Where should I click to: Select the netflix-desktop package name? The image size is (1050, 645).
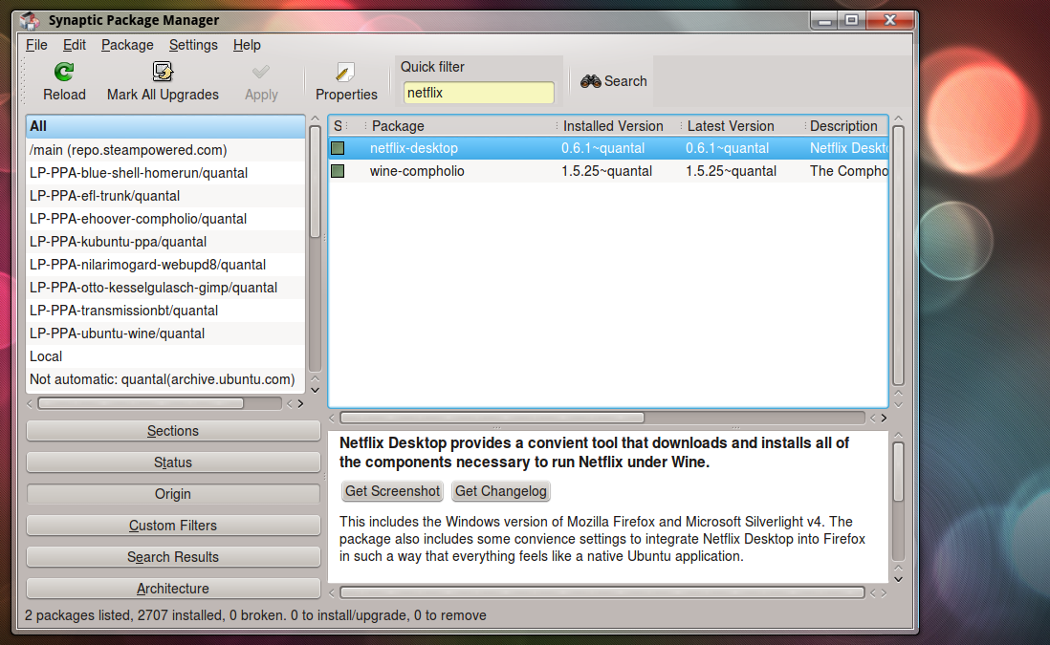(413, 148)
